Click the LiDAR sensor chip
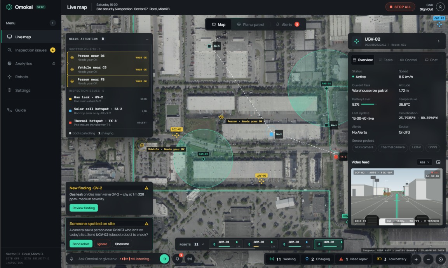The width and height of the screenshot is (448, 268). (x=416, y=147)
